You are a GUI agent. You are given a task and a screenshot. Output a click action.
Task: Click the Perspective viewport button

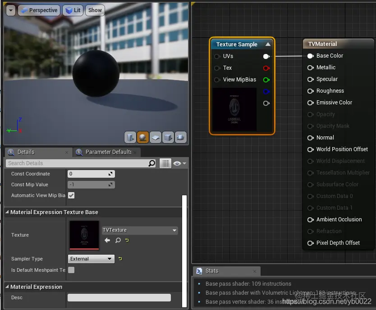39,10
